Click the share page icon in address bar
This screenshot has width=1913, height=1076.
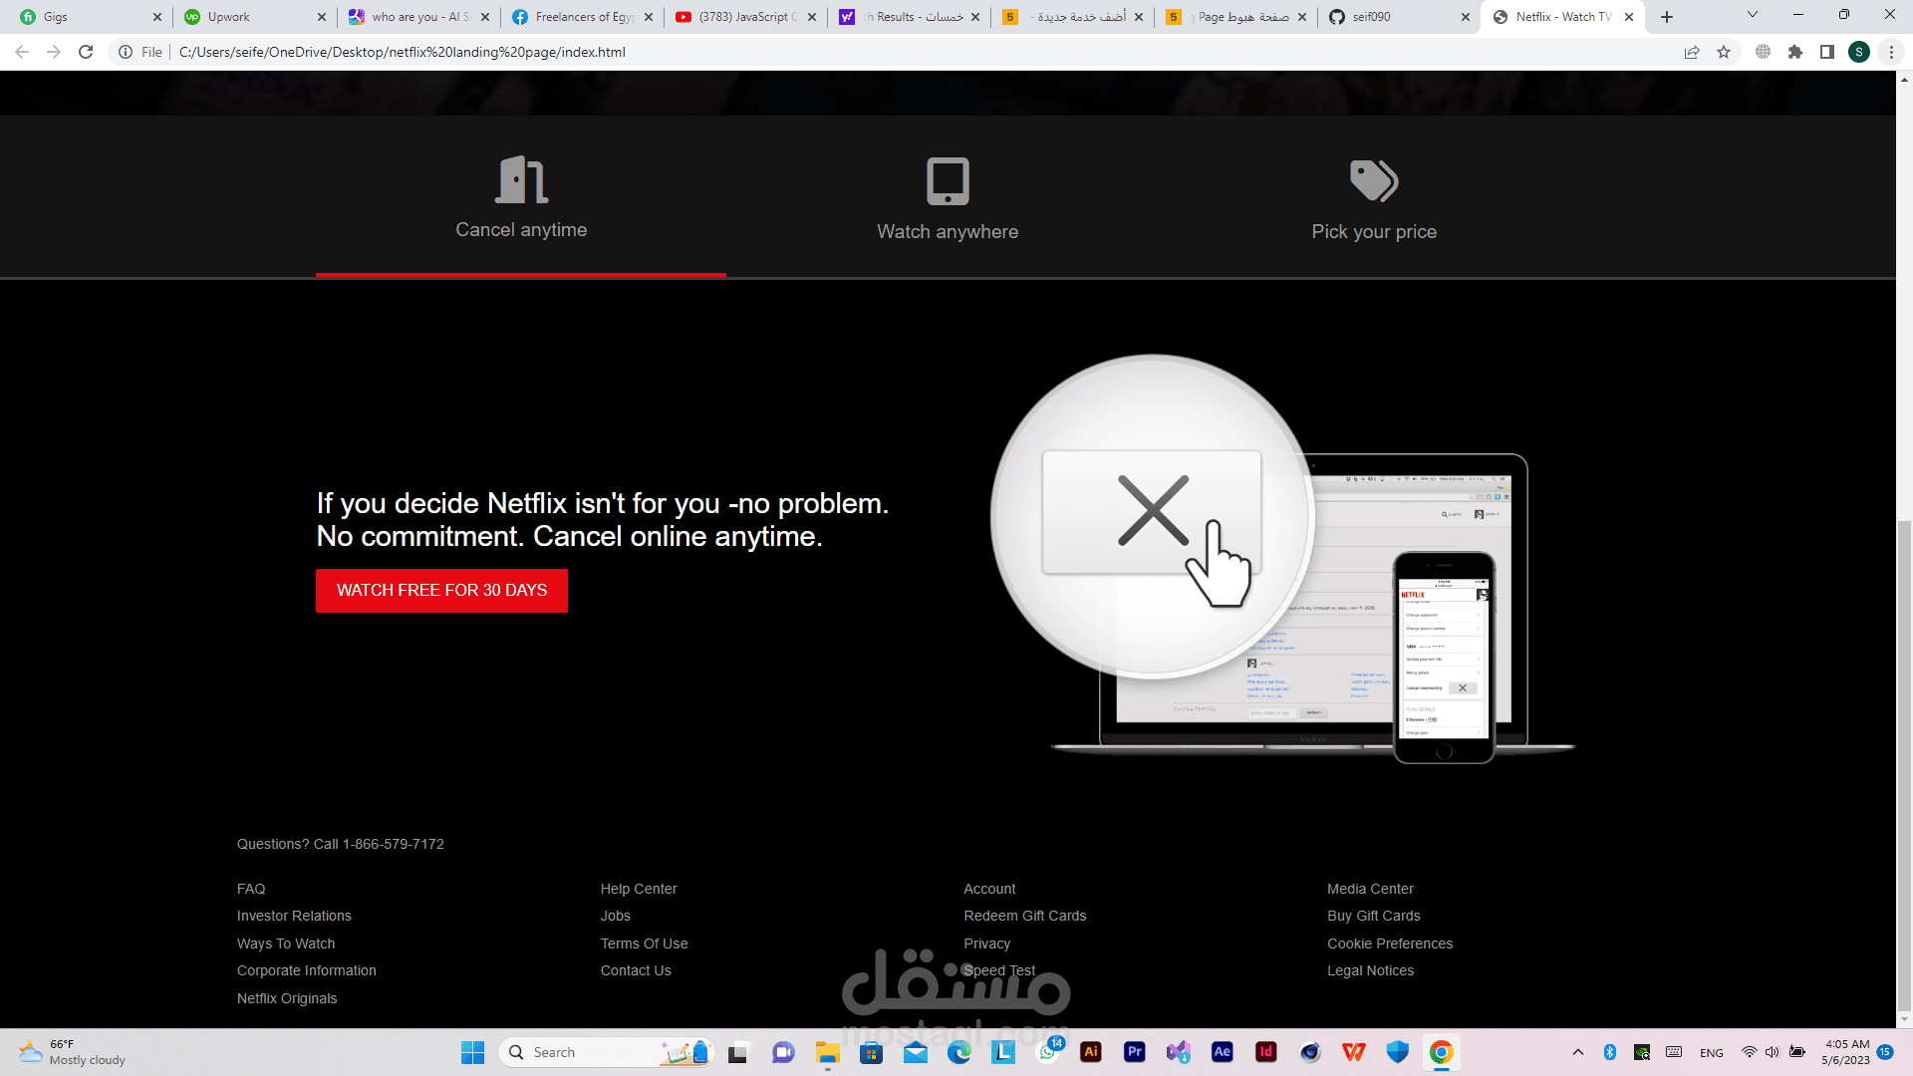tap(1692, 52)
